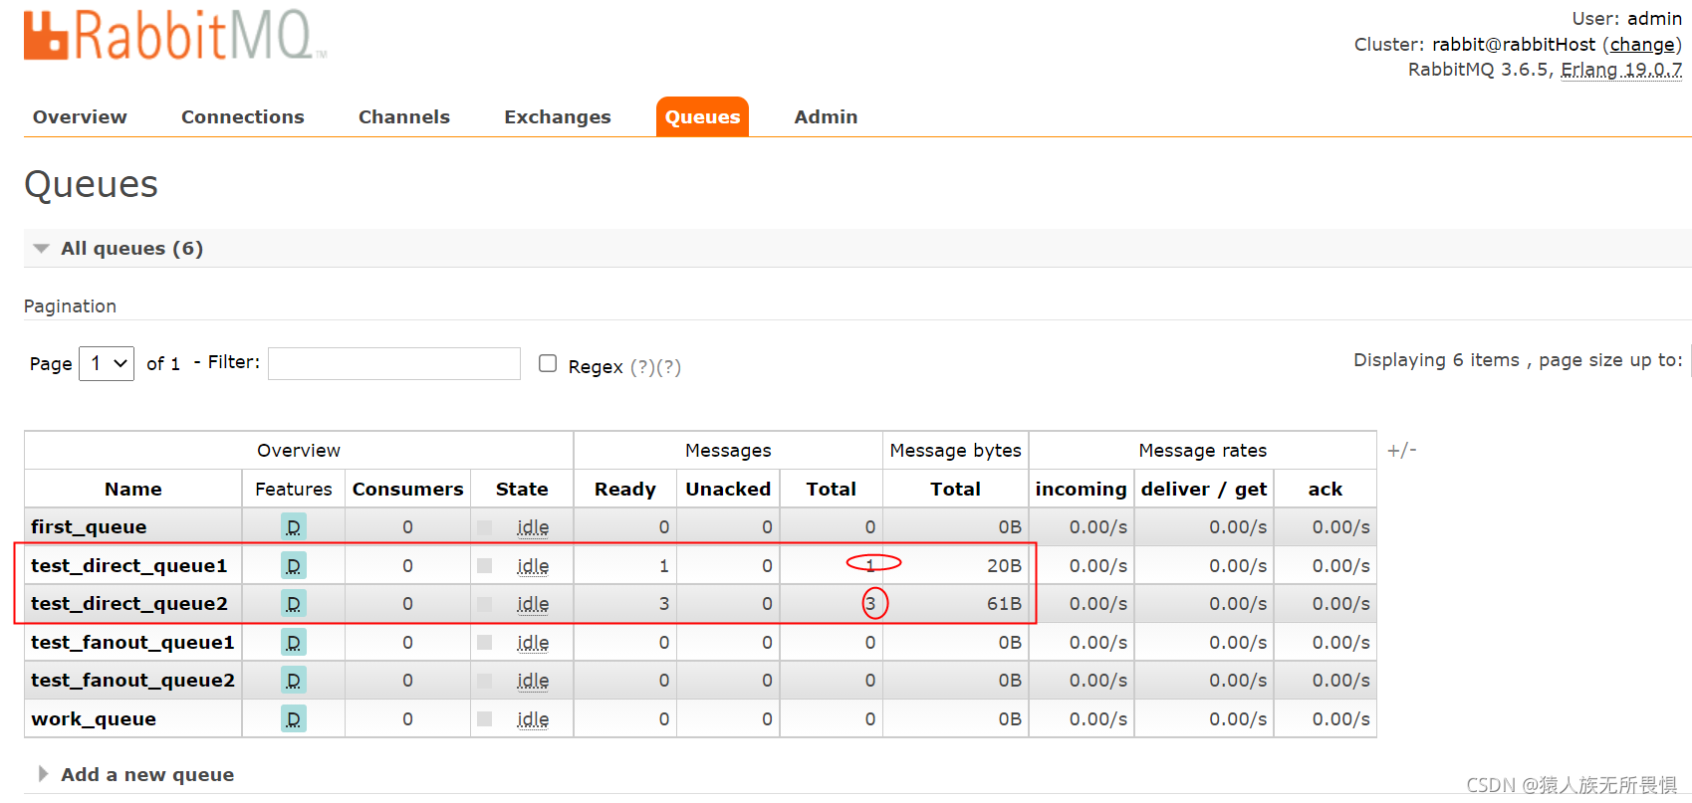Open the test_fanout_queue2 details link
The image size is (1692, 803).
click(132, 680)
